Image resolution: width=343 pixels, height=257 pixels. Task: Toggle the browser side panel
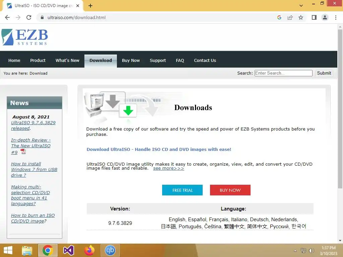314,17
